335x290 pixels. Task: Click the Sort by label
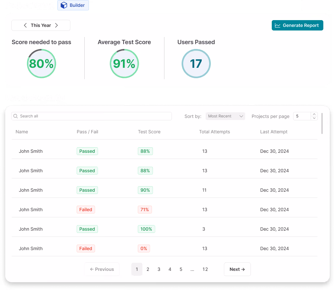pyautogui.click(x=193, y=116)
